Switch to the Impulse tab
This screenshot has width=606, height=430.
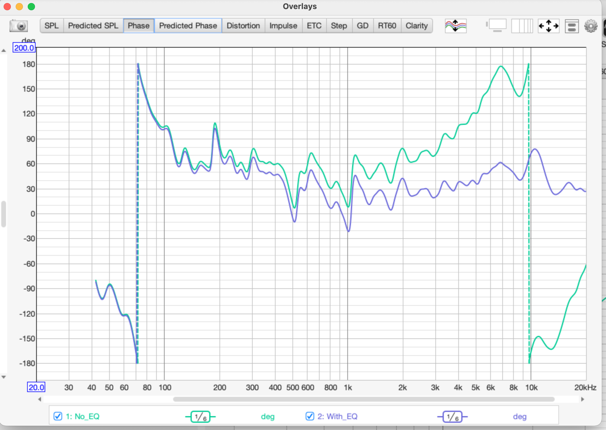283,26
